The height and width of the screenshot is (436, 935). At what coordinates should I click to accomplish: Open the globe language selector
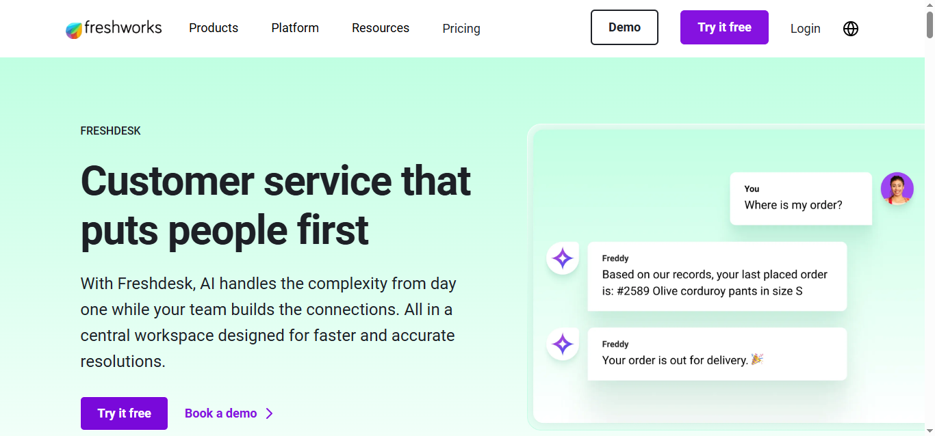point(851,29)
